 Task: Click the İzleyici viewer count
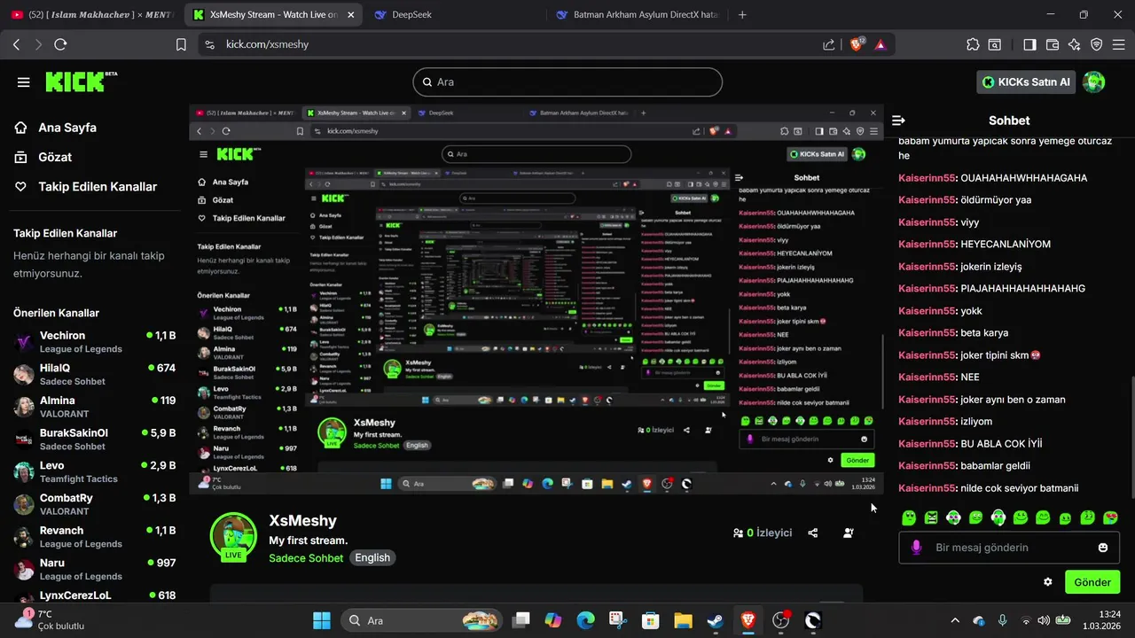pyautogui.click(x=763, y=533)
